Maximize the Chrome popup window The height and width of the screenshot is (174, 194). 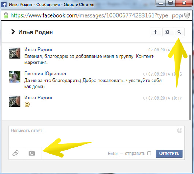pos(171,3)
